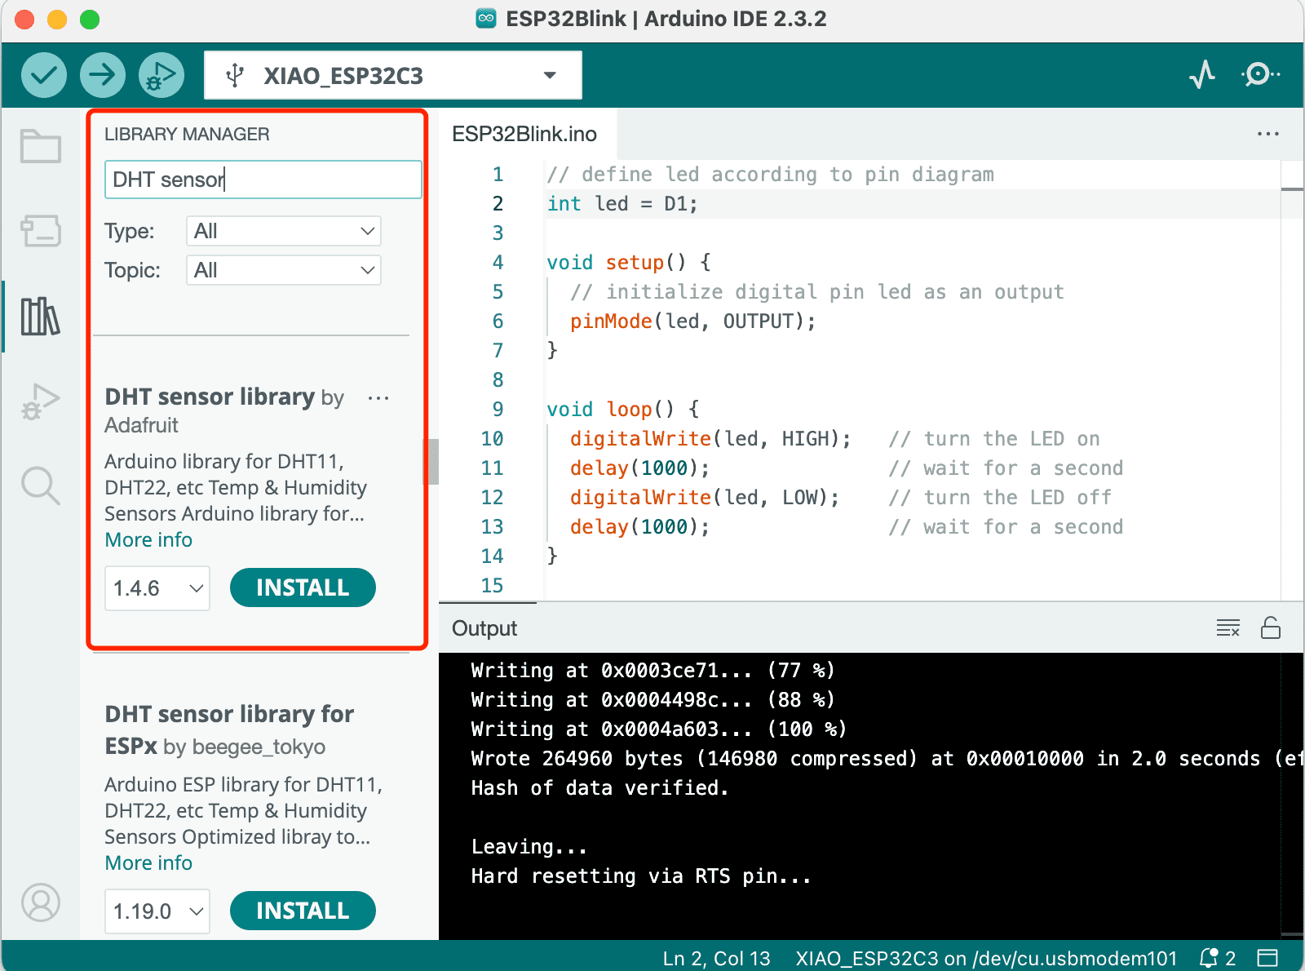This screenshot has width=1305, height=971.
Task: Click the 'Hash of data verified.' output line
Action: coord(599,788)
